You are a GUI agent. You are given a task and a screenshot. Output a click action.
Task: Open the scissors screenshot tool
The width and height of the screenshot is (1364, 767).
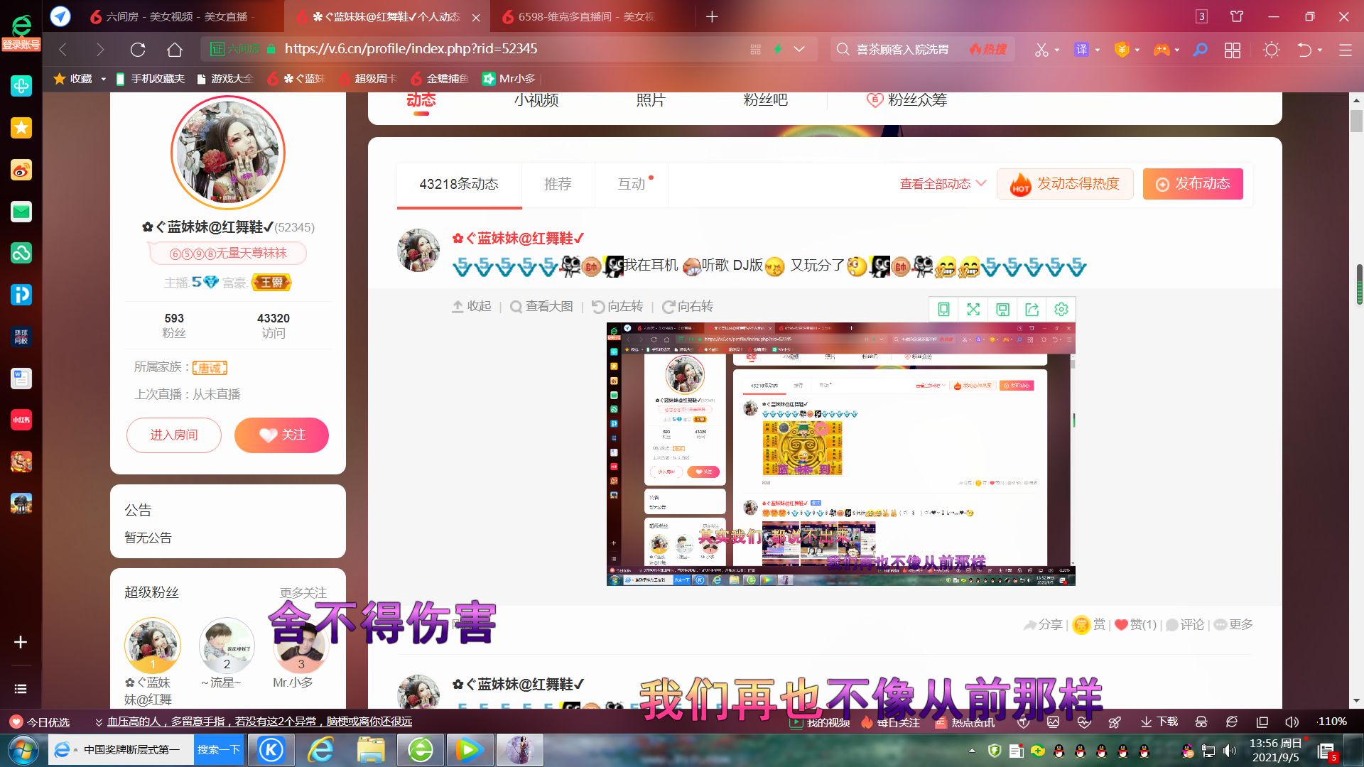click(1041, 50)
